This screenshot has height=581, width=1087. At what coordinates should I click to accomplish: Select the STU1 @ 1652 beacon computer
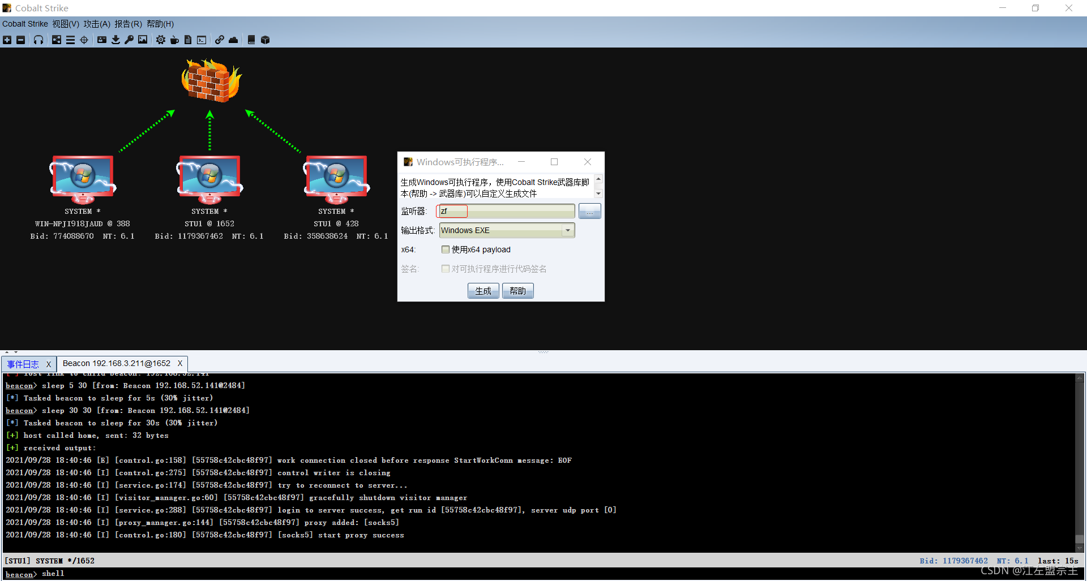coord(209,179)
